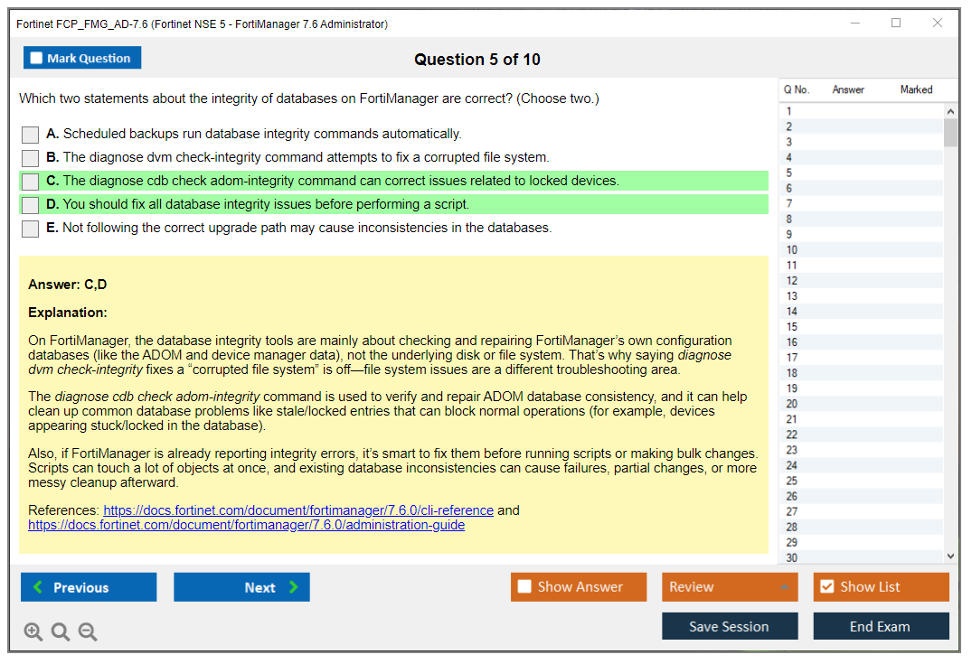Disable the Show List checkbox

coord(826,586)
